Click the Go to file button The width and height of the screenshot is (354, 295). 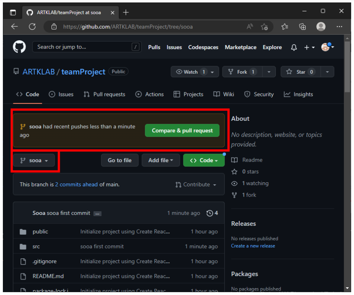click(120, 160)
